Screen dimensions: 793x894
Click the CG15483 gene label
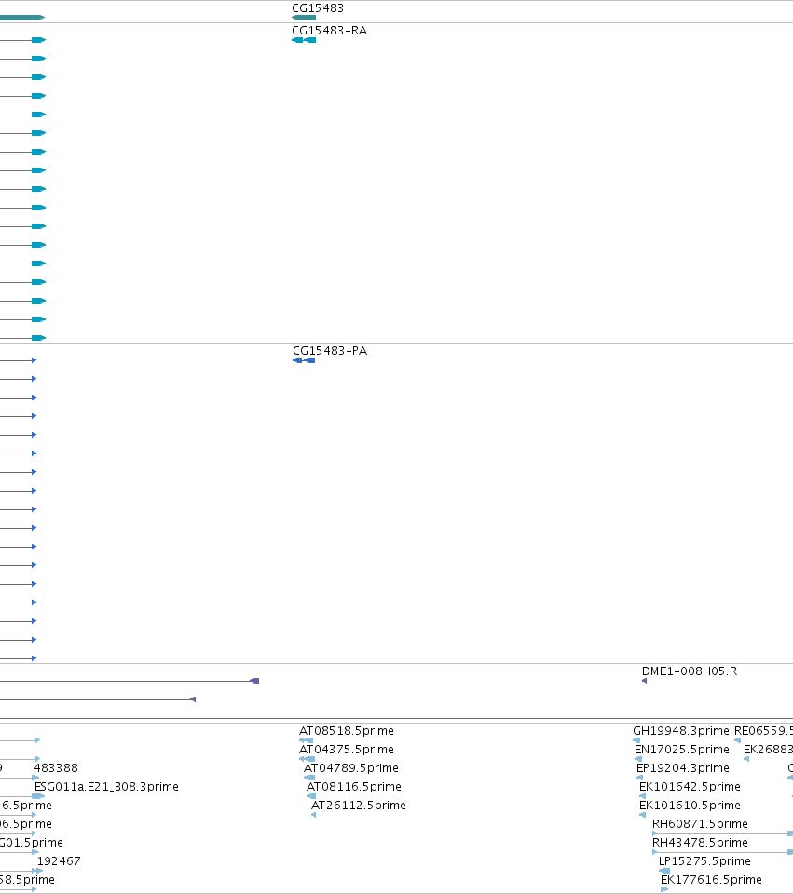tap(318, 8)
